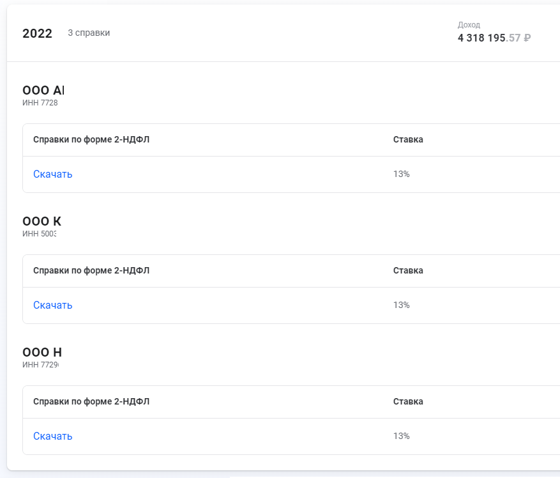Viewport: 560px width, 478px height.
Task: Click the "3 справки" count label
Action: coord(89,33)
